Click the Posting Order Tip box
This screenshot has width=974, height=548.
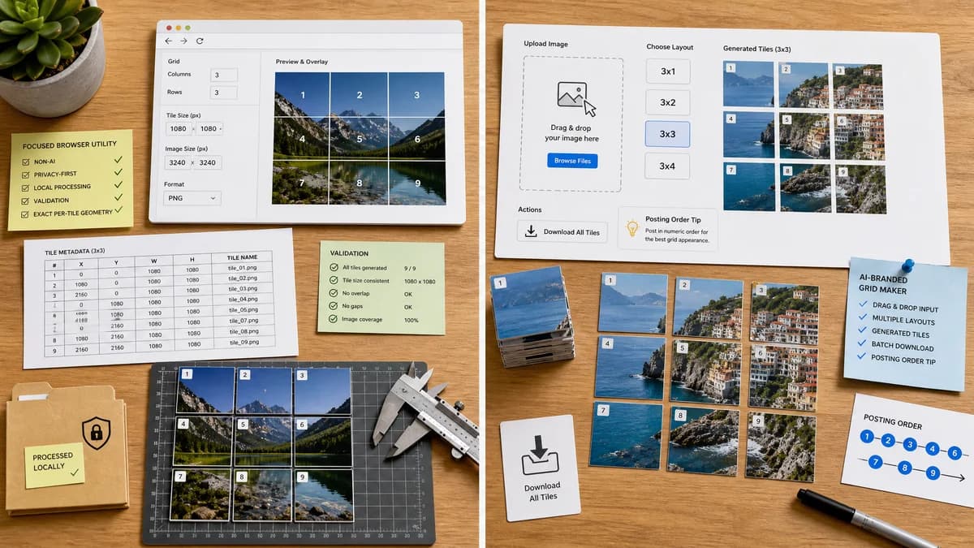667,229
